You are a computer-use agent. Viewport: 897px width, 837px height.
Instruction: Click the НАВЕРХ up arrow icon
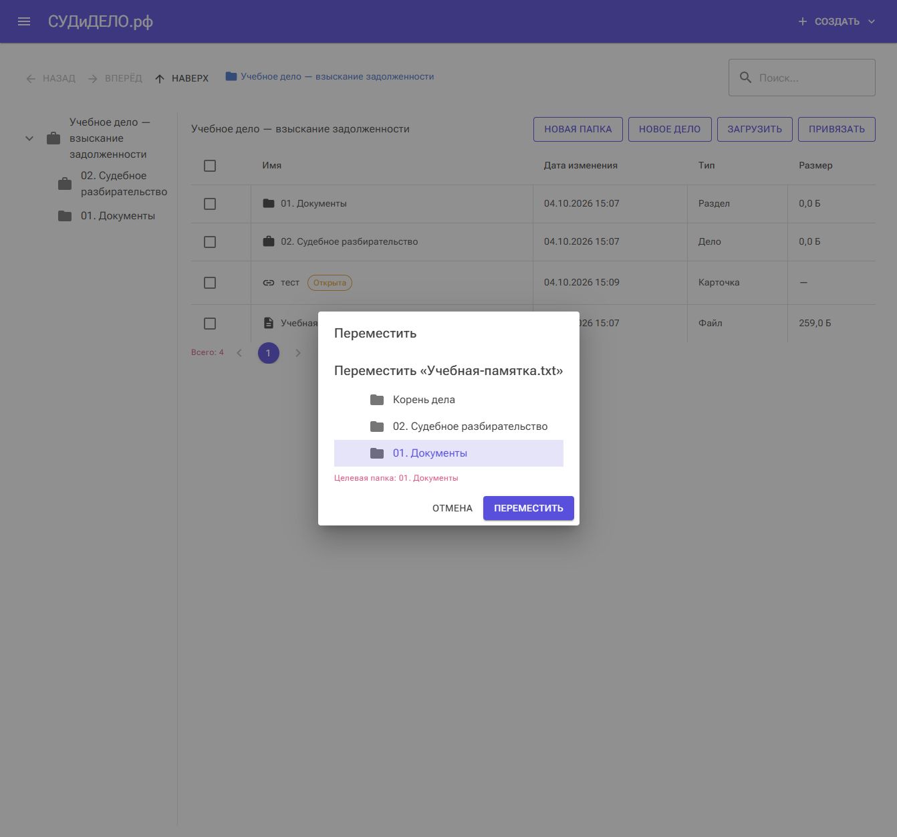(x=160, y=79)
